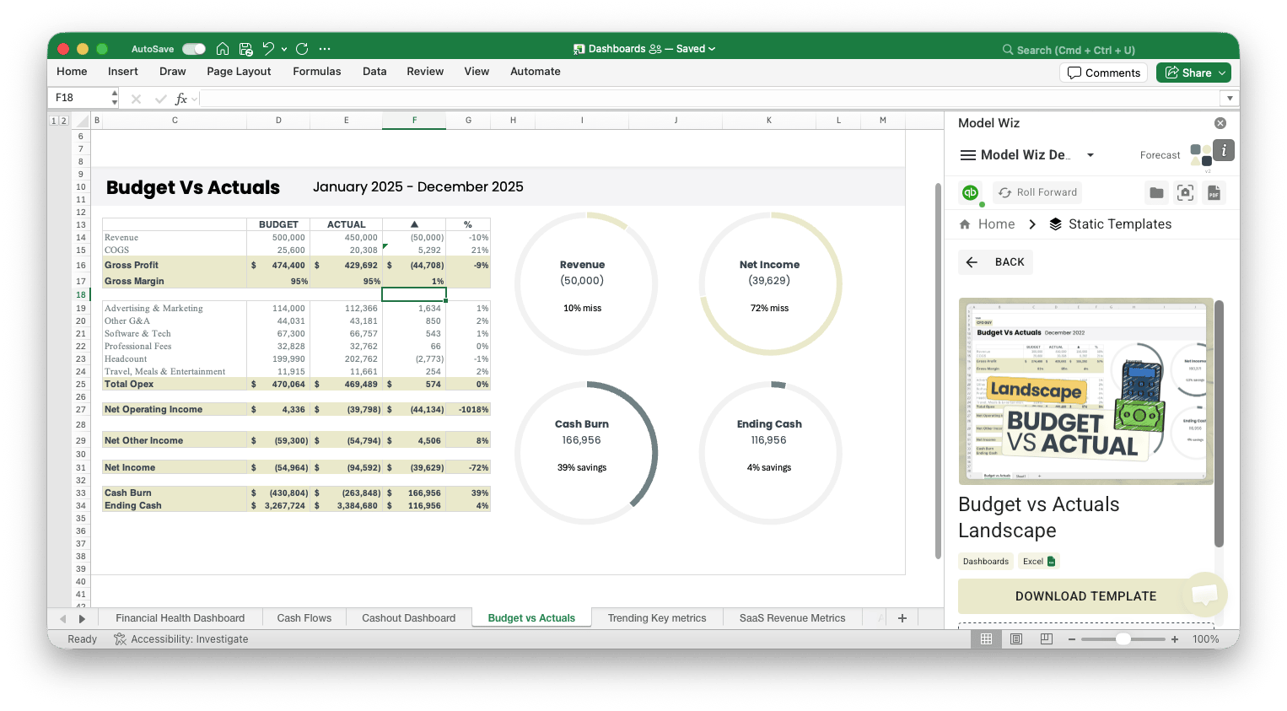Image resolution: width=1287 pixels, height=711 pixels.
Task: Expand the Model Wiz De... dropdown
Action: [x=1090, y=155]
